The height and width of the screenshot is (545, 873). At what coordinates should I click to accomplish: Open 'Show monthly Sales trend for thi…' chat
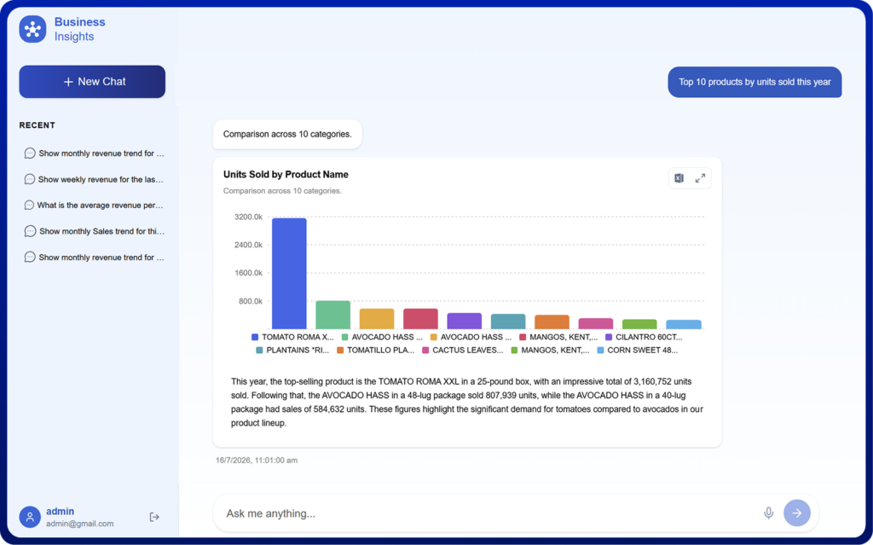tap(94, 231)
